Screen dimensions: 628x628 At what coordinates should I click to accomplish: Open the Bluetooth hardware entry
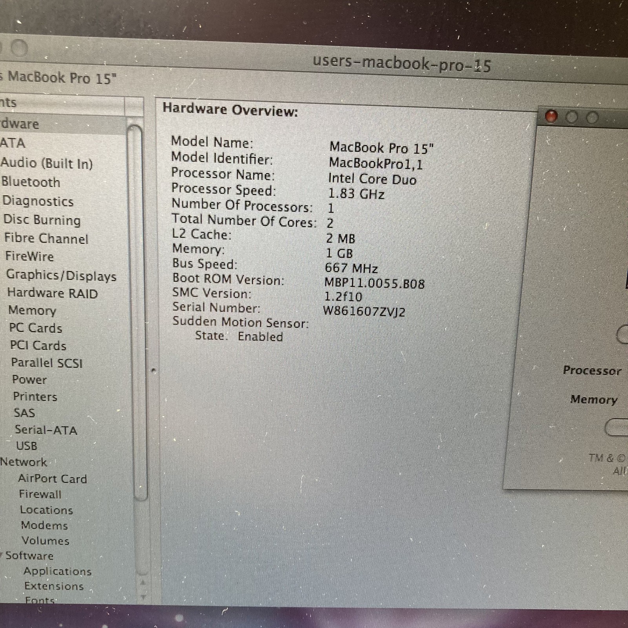[x=31, y=182]
